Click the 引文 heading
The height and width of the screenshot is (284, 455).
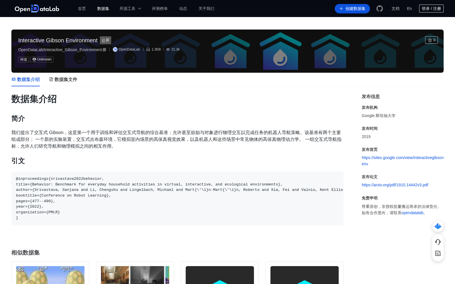pos(18,161)
